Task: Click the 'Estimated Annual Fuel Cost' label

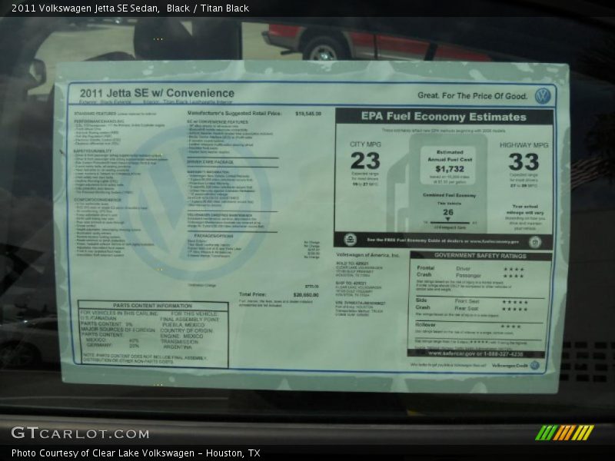Action: (450, 156)
